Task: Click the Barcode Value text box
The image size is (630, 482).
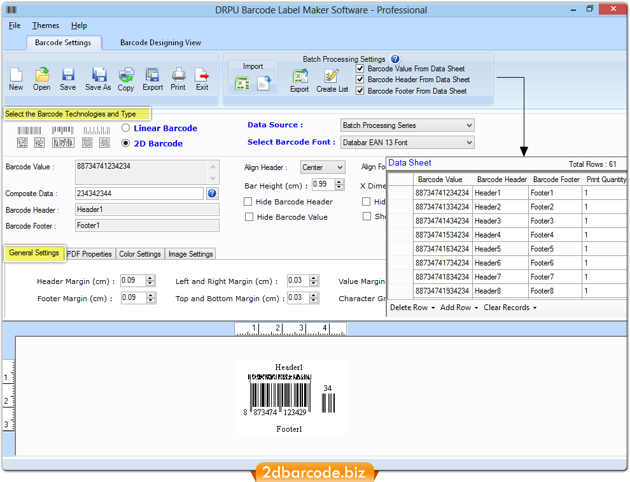Action: coord(142,172)
